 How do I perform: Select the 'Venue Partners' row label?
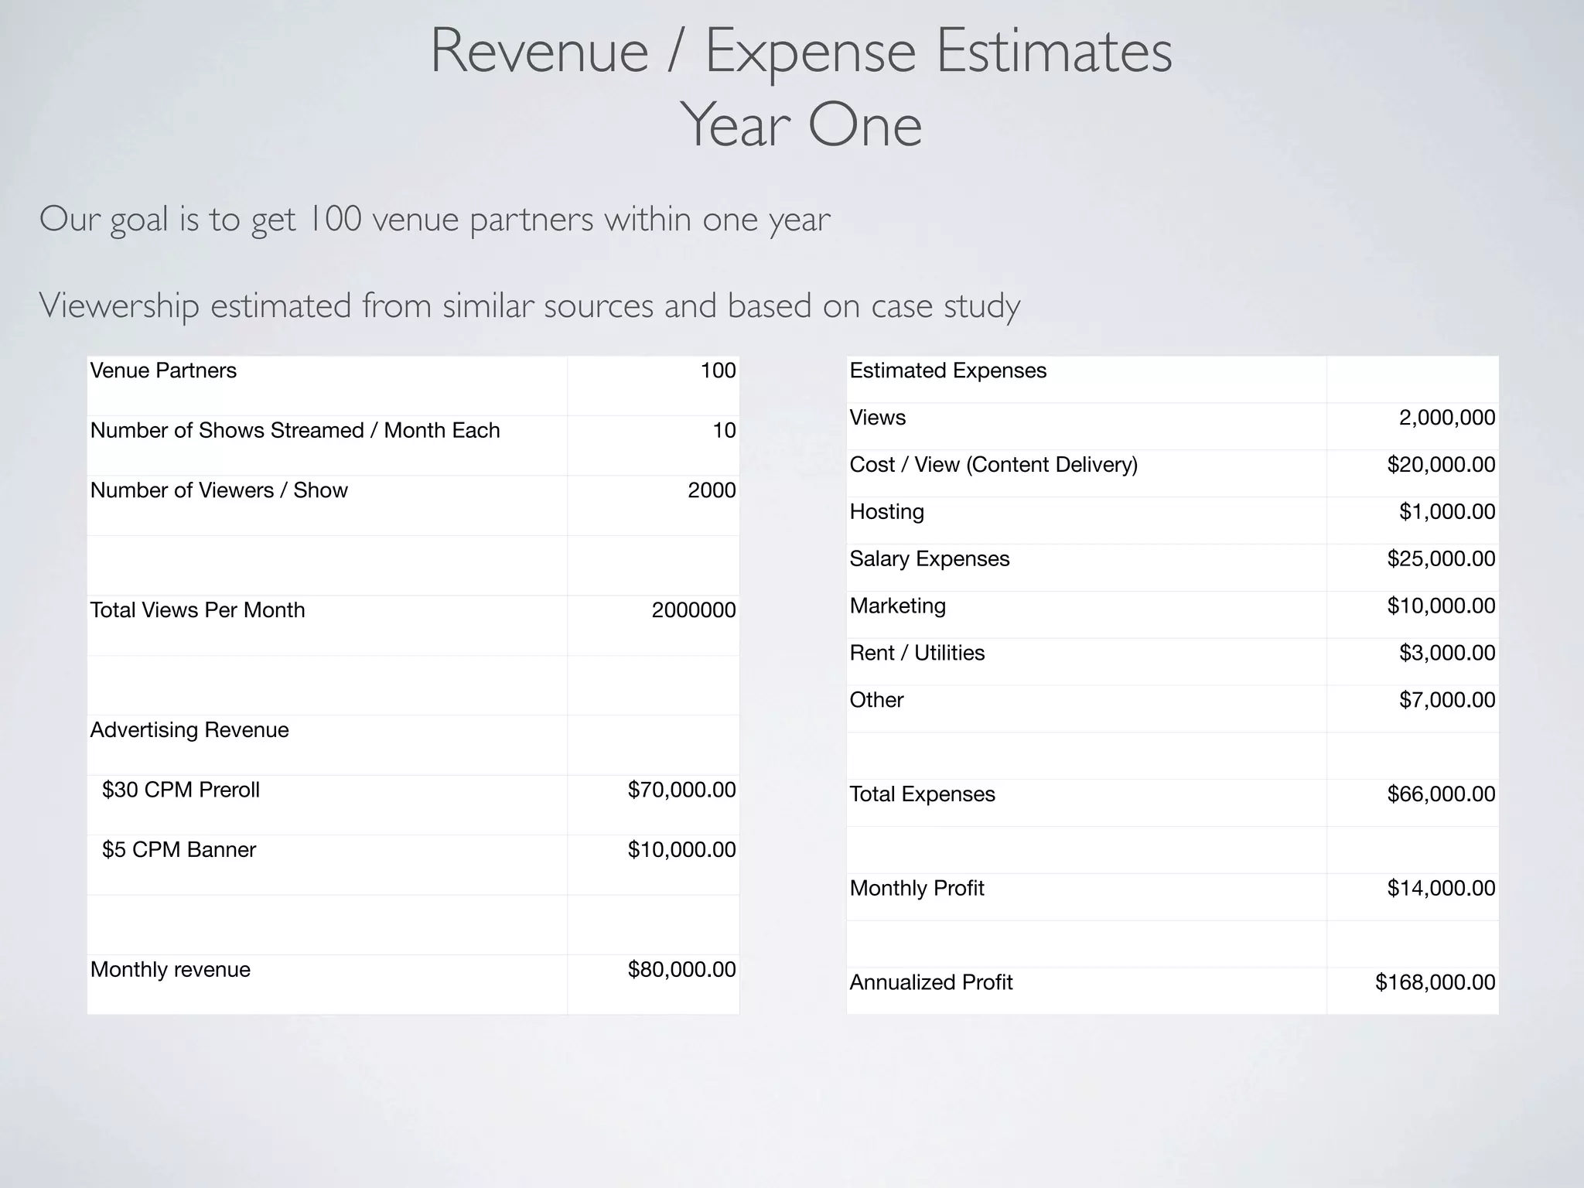(163, 370)
